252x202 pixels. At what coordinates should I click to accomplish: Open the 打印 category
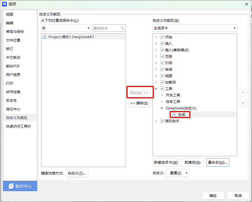tap(20, 83)
